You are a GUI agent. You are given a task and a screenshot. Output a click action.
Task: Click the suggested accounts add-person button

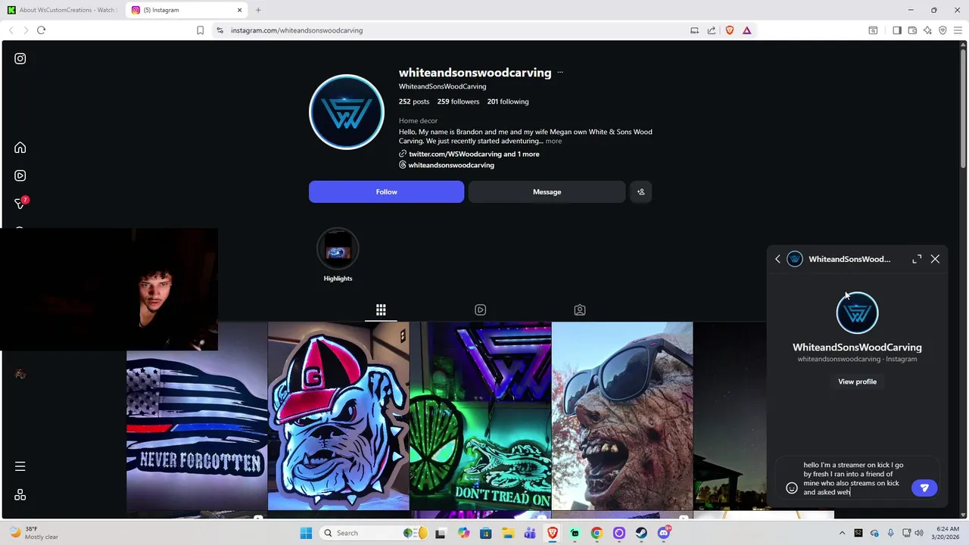[640, 192]
